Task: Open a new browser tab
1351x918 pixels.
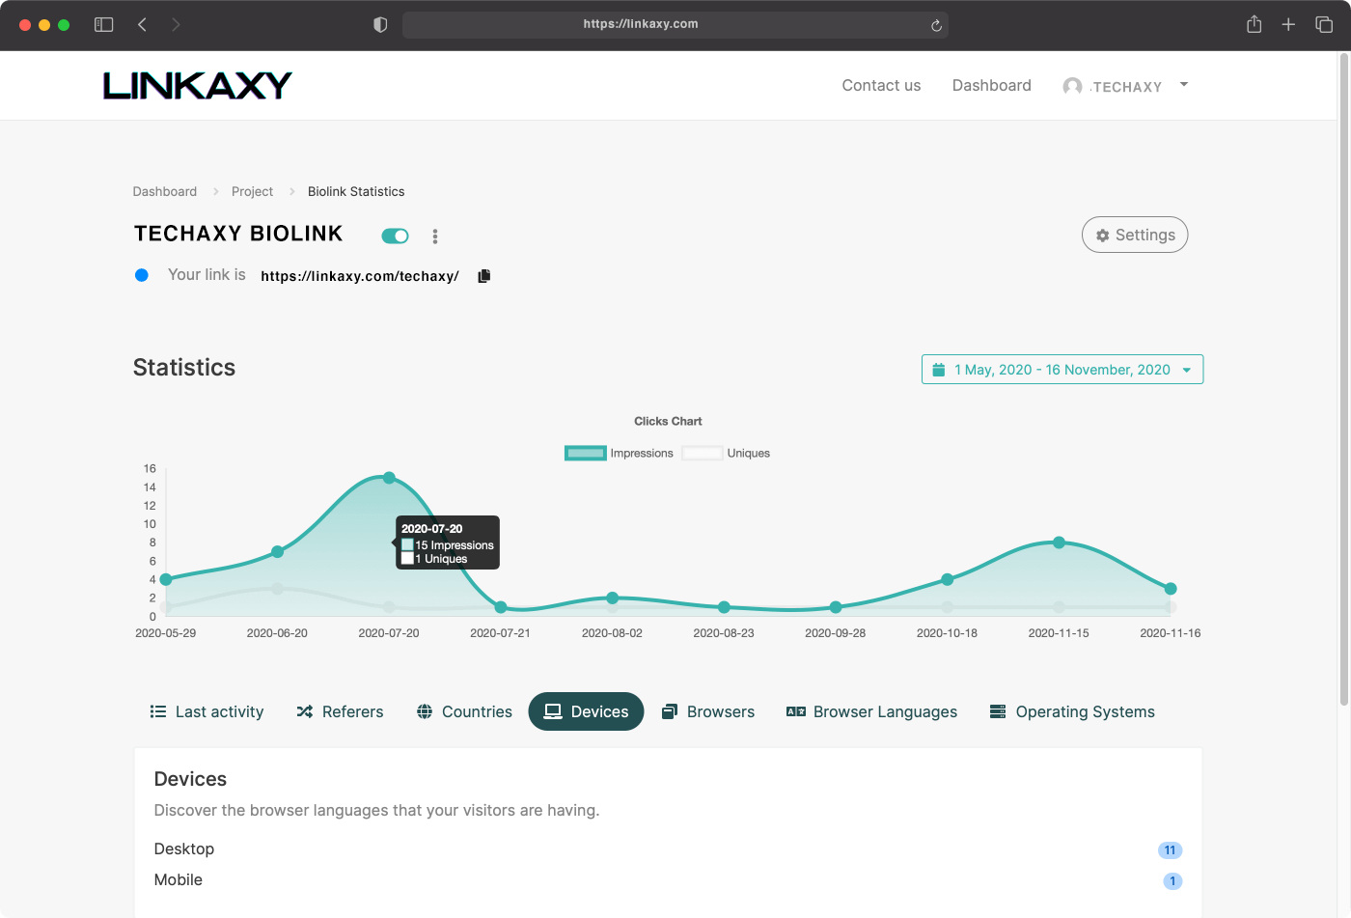Action: point(1288,25)
